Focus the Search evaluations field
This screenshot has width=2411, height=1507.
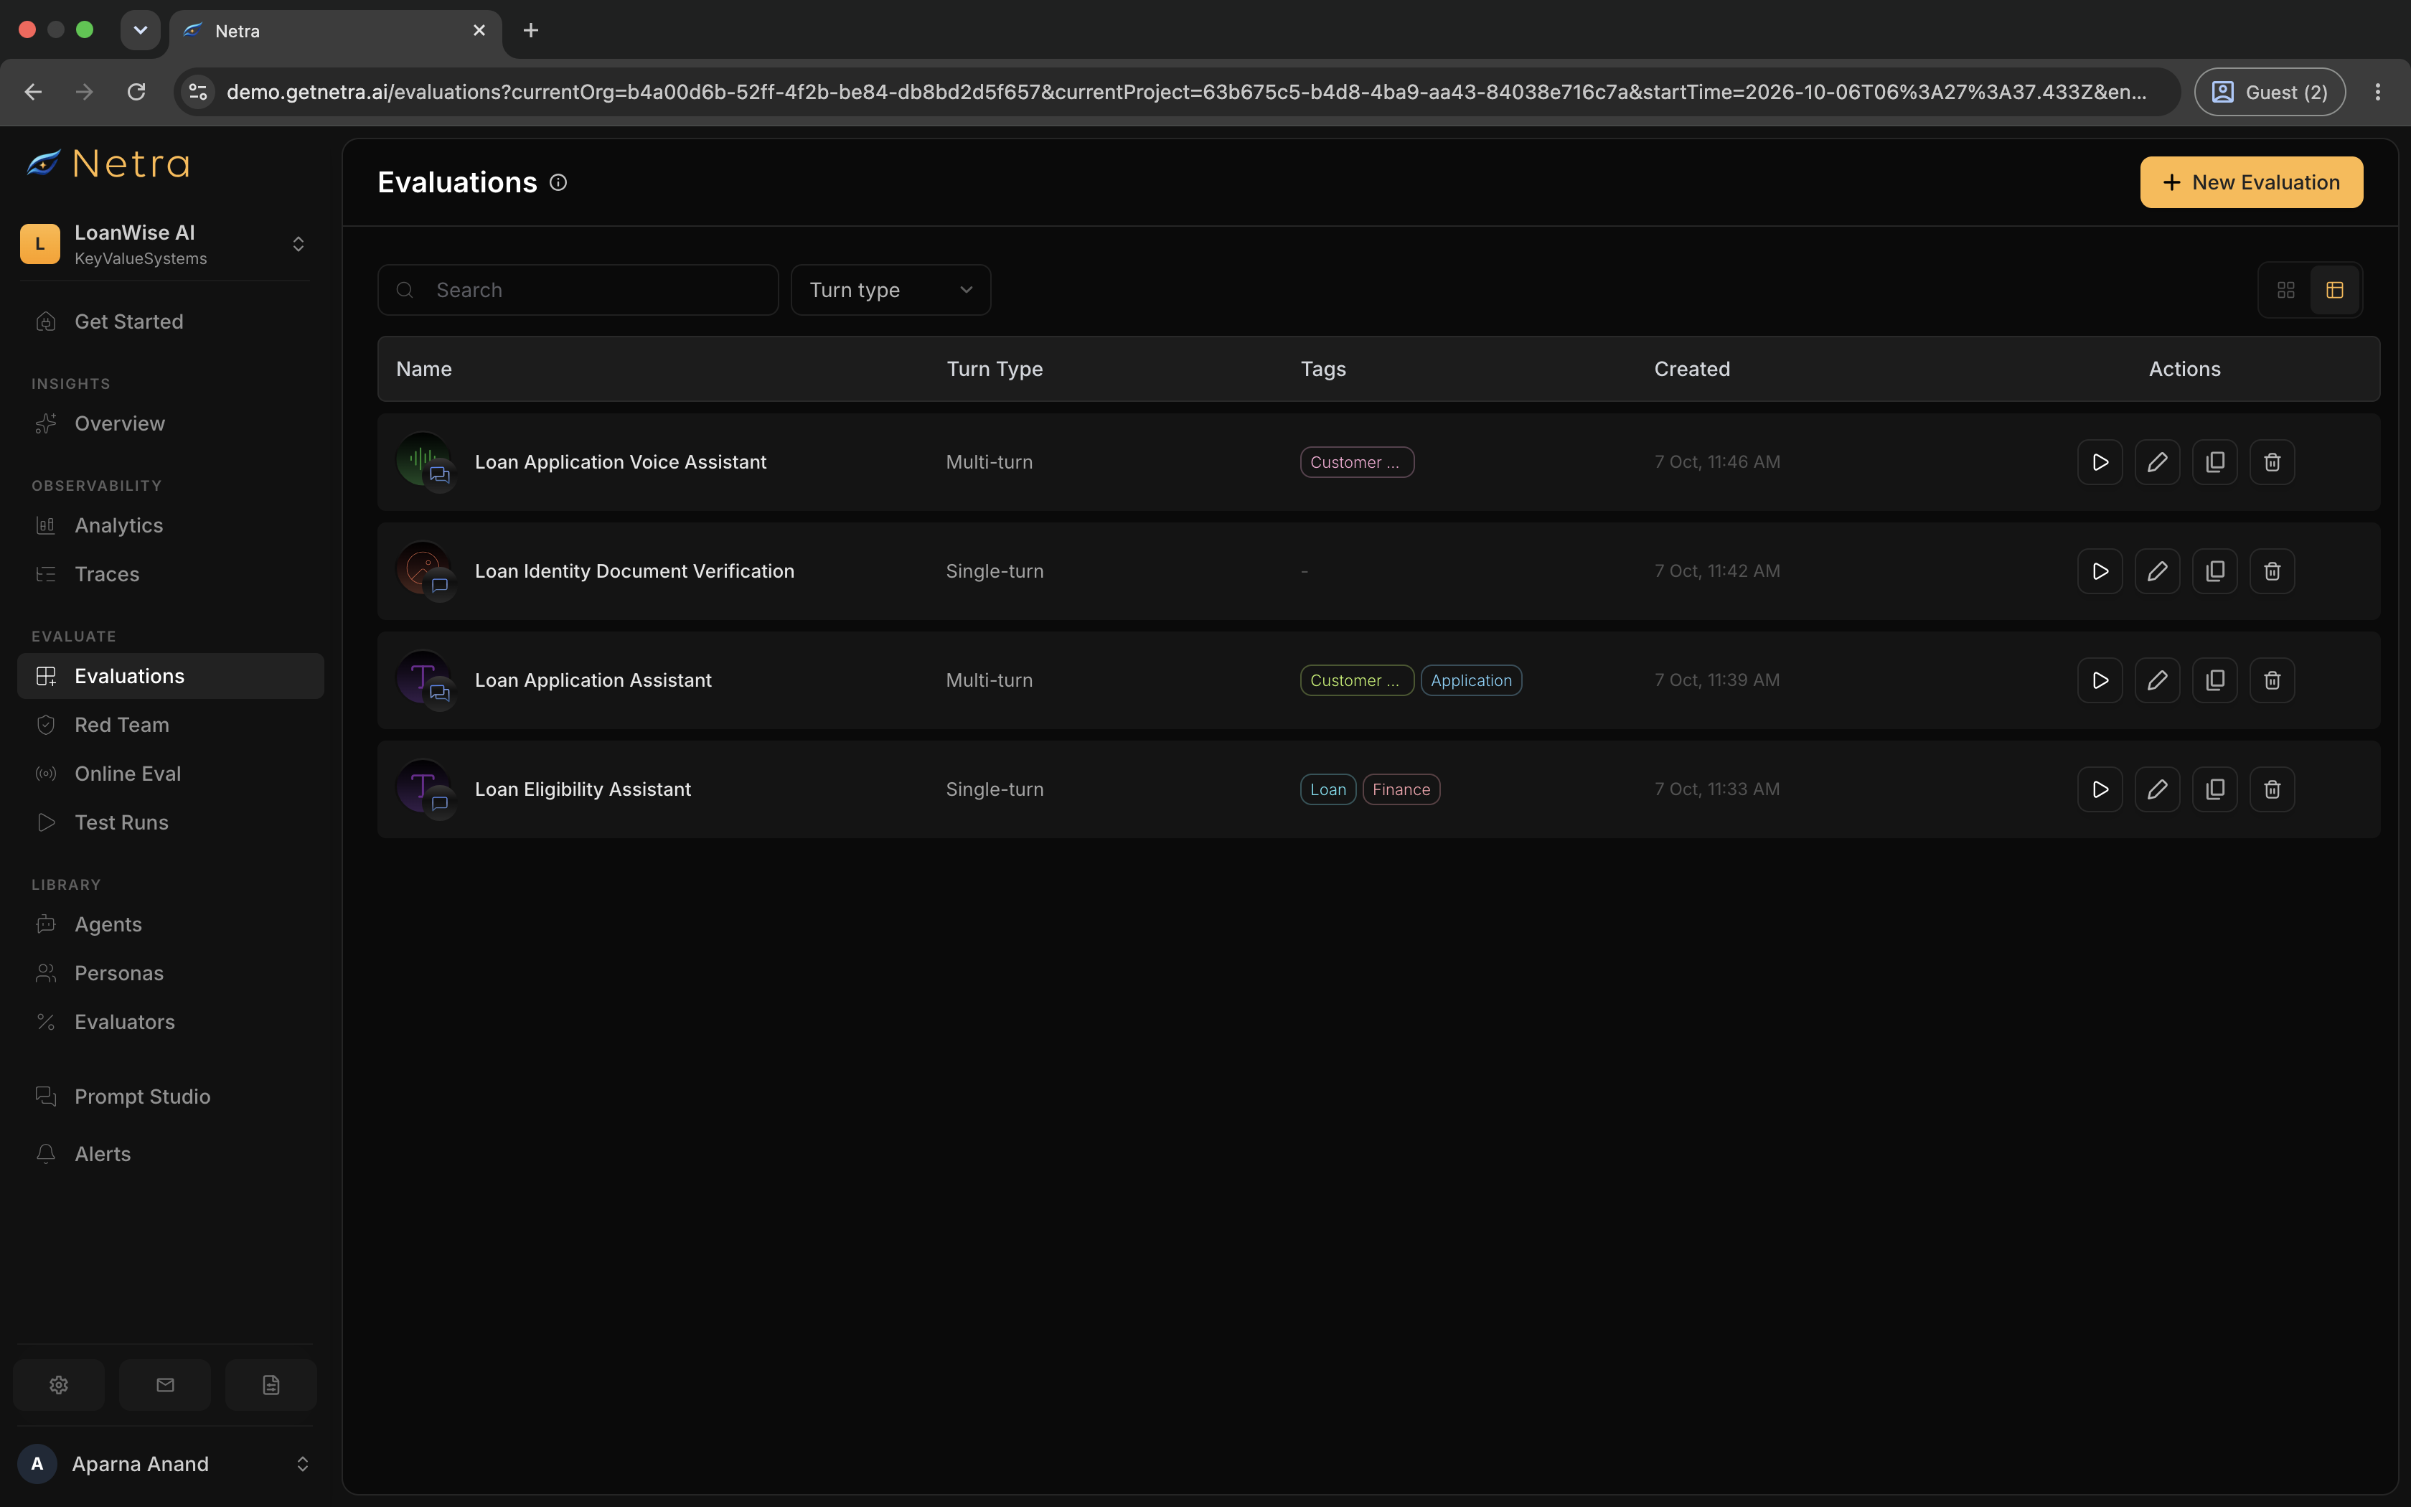click(578, 290)
